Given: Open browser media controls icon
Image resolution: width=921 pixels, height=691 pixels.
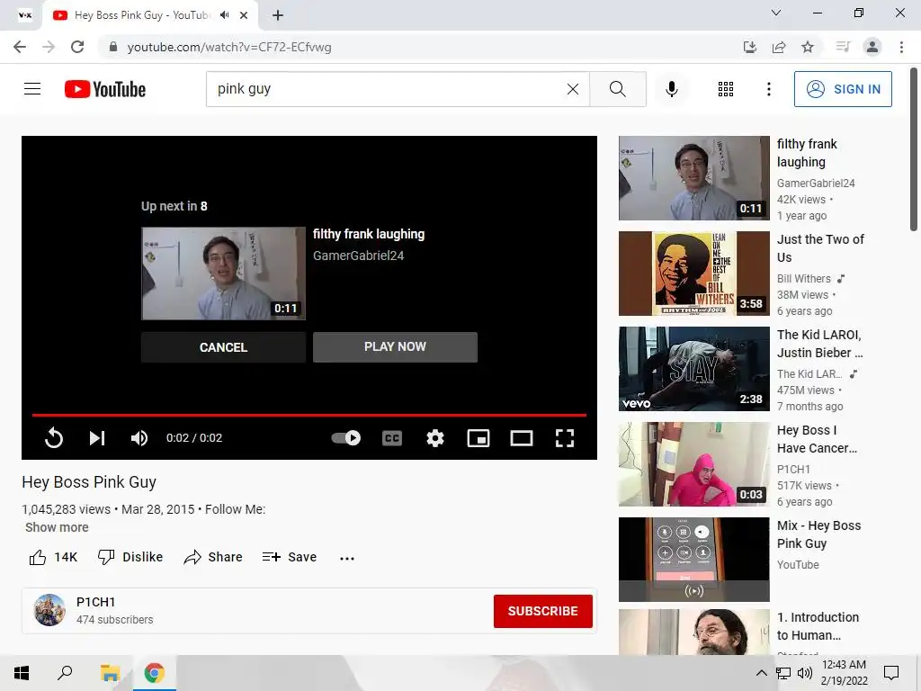Looking at the screenshot, I should tap(843, 47).
